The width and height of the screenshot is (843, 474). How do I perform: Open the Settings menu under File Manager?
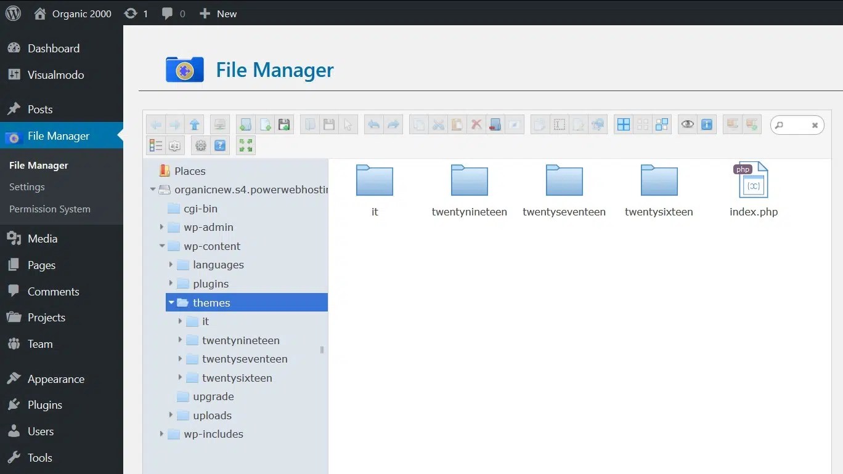[x=27, y=187]
